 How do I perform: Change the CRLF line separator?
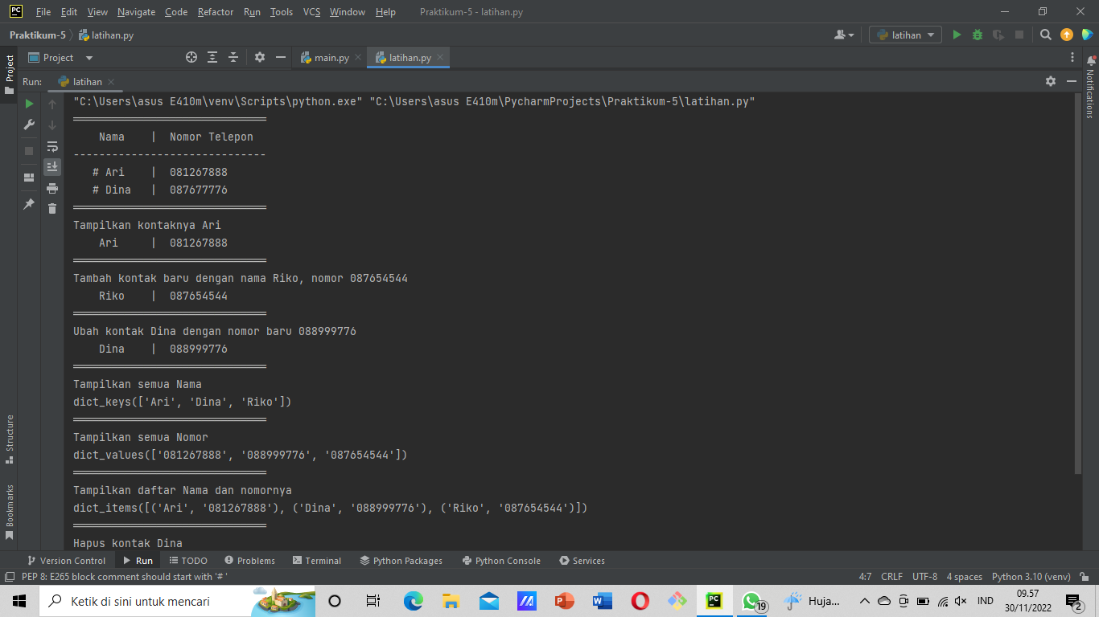pos(892,577)
